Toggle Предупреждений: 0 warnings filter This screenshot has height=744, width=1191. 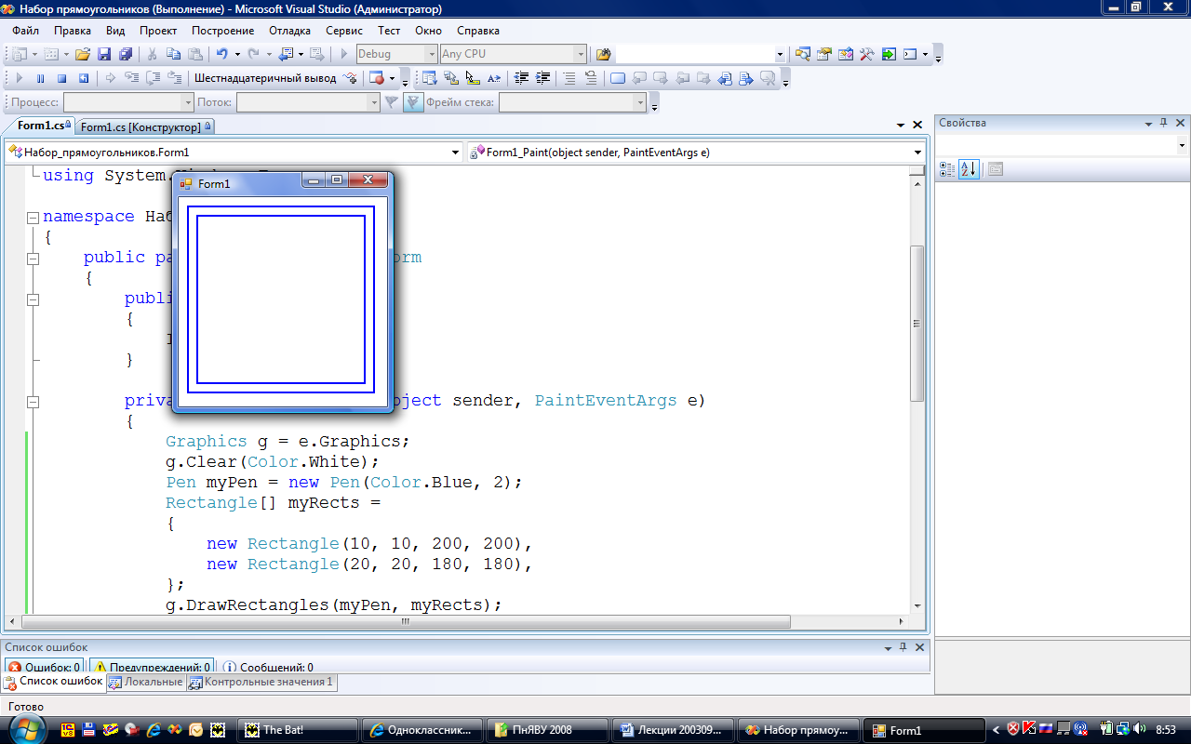click(152, 667)
